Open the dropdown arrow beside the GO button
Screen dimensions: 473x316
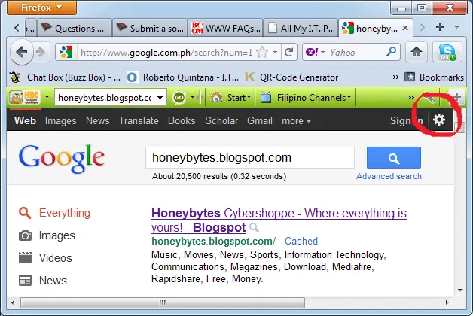point(192,97)
